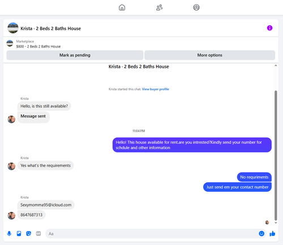Click the 'Hello, is this still available?' message
283x245 pixels.
pyautogui.click(x=44, y=106)
